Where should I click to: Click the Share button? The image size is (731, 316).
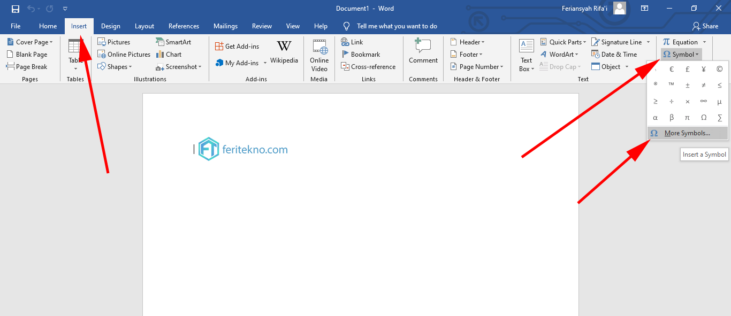pyautogui.click(x=705, y=26)
